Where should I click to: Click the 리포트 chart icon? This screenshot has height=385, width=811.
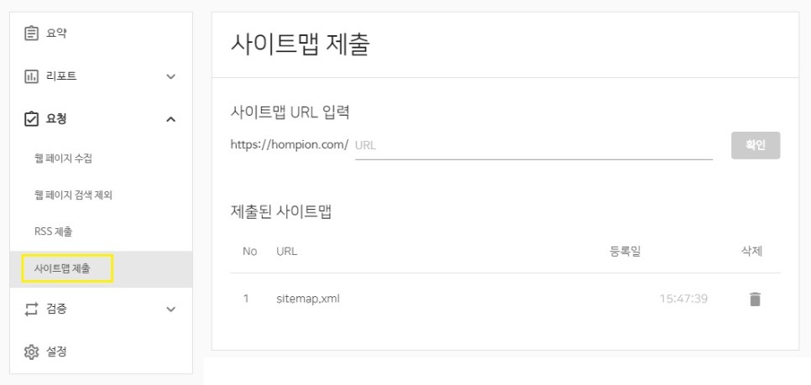(x=32, y=76)
